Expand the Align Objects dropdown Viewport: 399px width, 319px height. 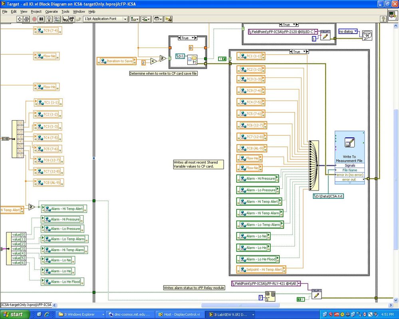135,19
